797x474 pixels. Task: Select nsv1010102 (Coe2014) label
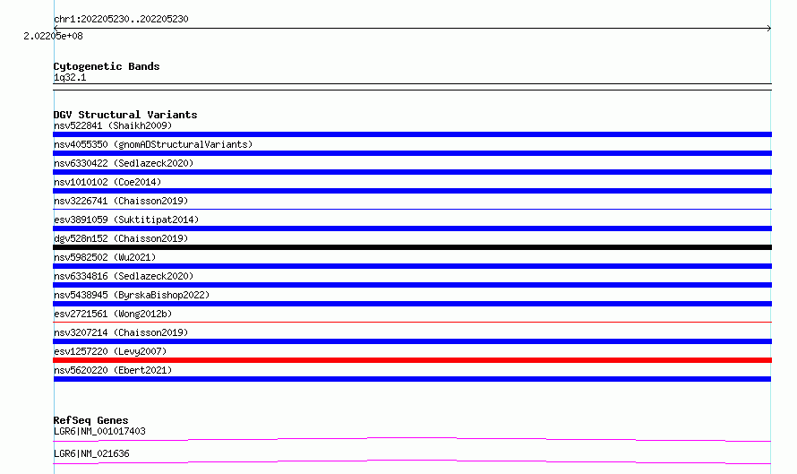[107, 182]
